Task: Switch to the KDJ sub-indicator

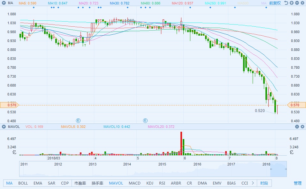Action: [150, 183]
